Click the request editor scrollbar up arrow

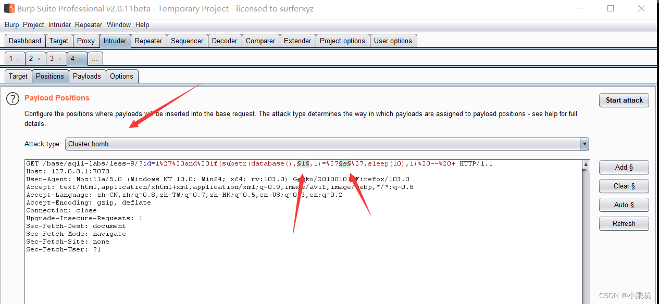(586, 164)
